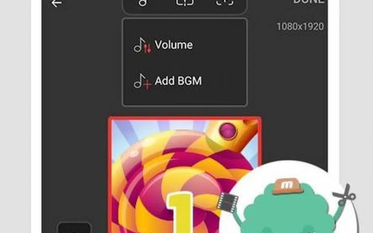Tap the back arrow icon

click(x=57, y=3)
